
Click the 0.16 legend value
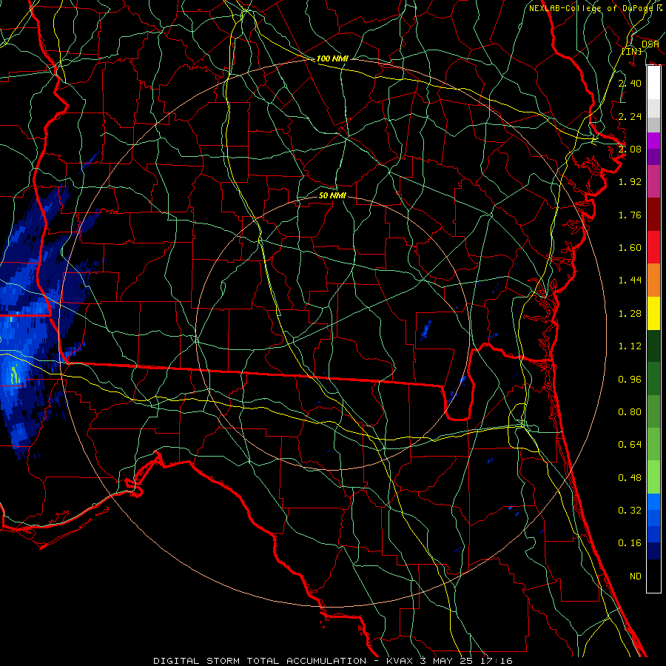click(x=630, y=543)
